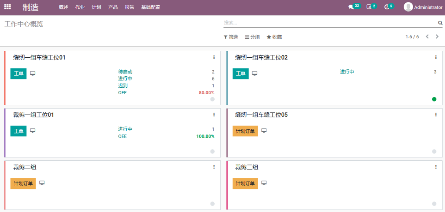Go to next page arrow
Image resolution: width=445 pixels, height=212 pixels.
[x=437, y=36]
